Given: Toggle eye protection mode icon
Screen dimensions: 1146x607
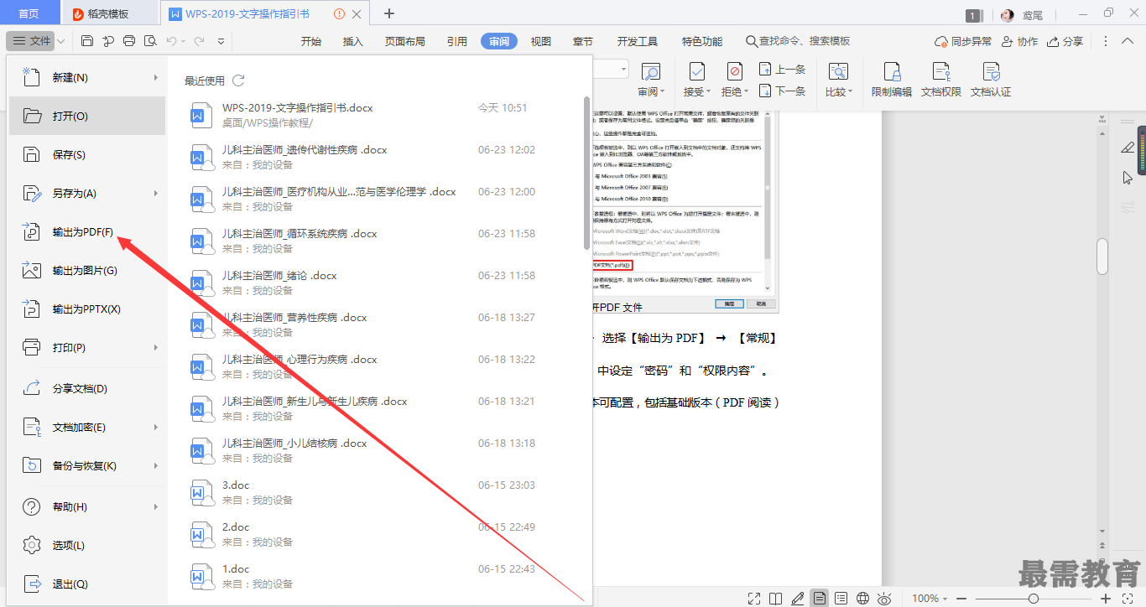Looking at the screenshot, I should point(884,599).
